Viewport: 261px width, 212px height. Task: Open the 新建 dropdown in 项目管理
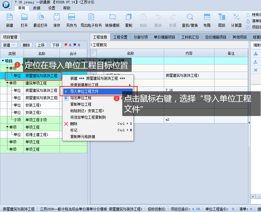click(x=9, y=45)
